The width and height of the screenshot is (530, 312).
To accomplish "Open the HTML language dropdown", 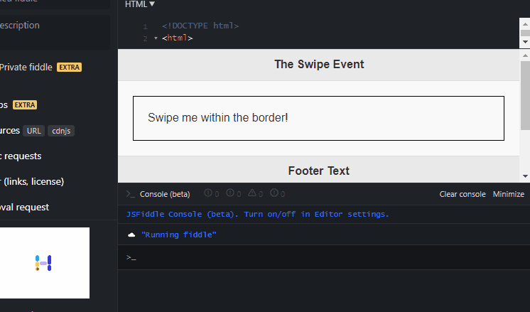I will [x=139, y=4].
